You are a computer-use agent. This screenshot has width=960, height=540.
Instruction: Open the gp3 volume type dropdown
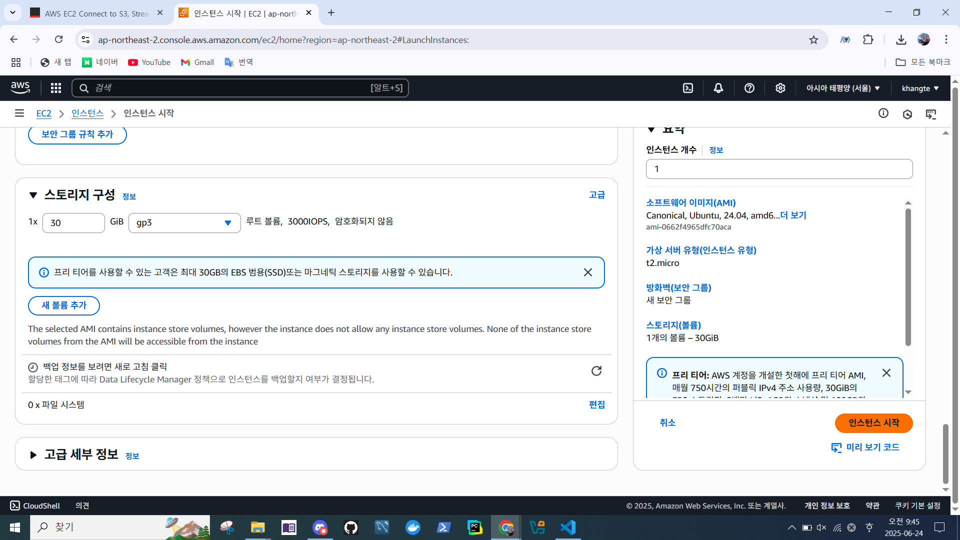[184, 223]
